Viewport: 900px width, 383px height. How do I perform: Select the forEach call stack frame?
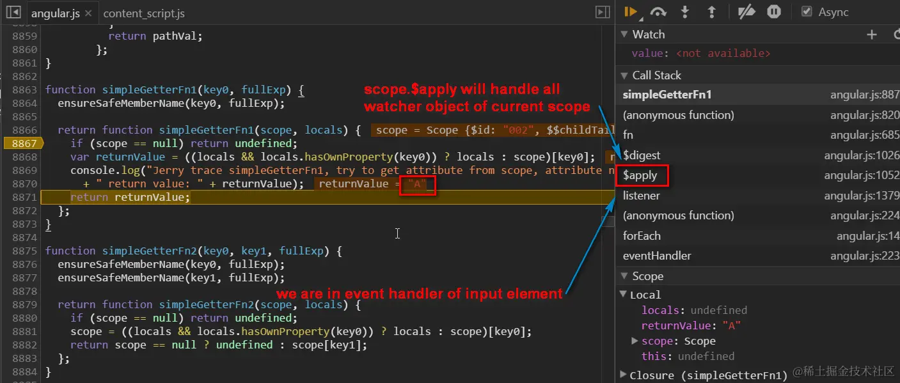[x=757, y=236]
